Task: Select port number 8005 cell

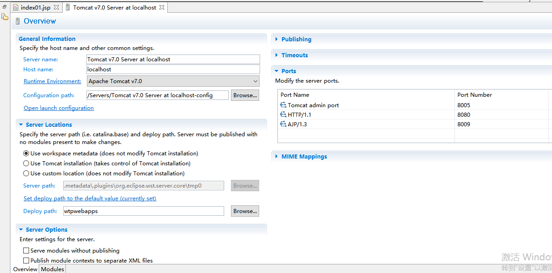Action: [464, 105]
